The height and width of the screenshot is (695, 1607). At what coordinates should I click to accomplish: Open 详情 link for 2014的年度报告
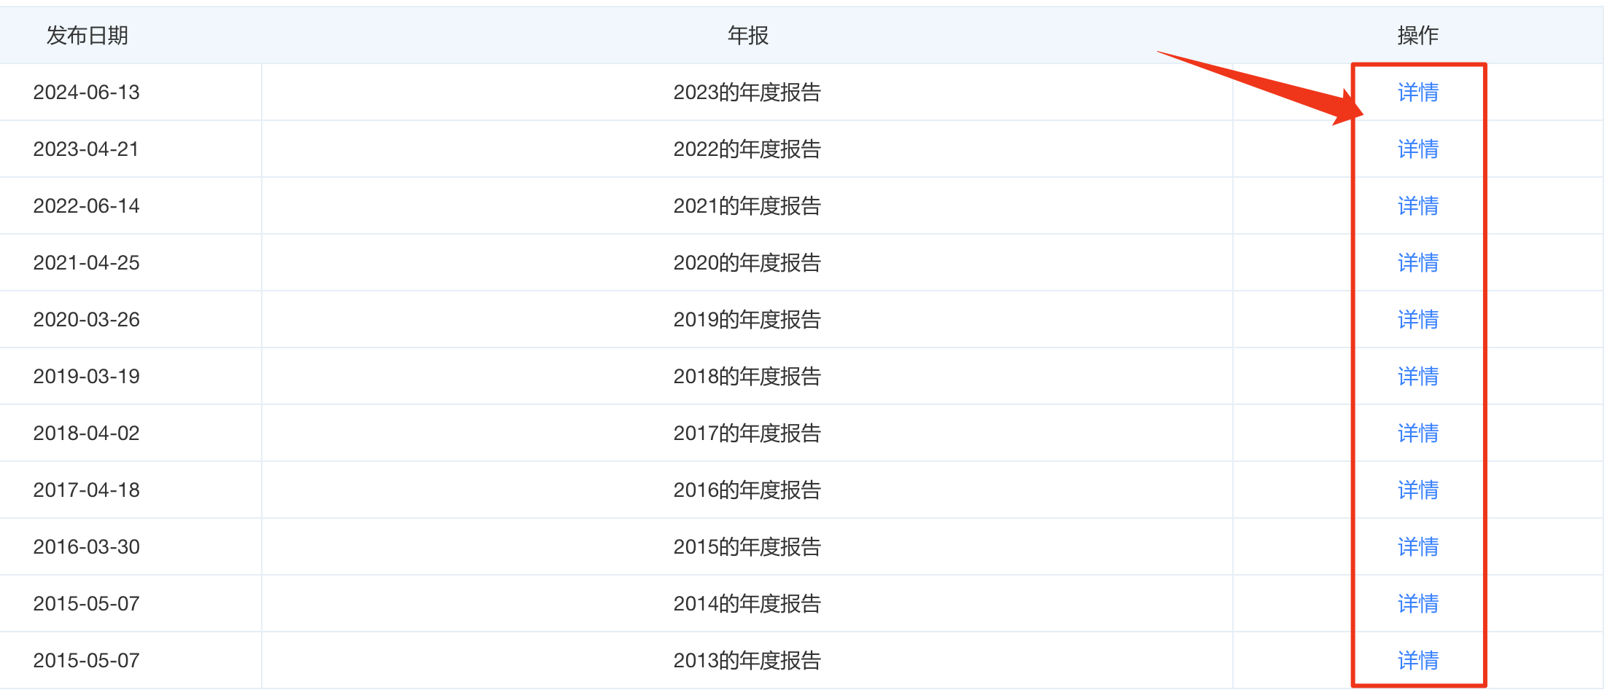click(1417, 604)
